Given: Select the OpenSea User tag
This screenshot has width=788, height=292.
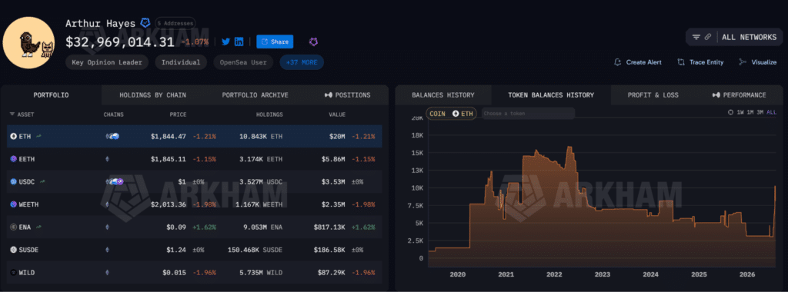Looking at the screenshot, I should (x=243, y=62).
